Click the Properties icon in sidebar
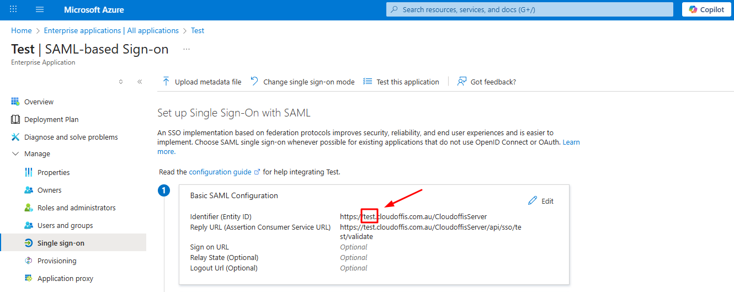Viewport: 734px width, 292px height. (29, 173)
